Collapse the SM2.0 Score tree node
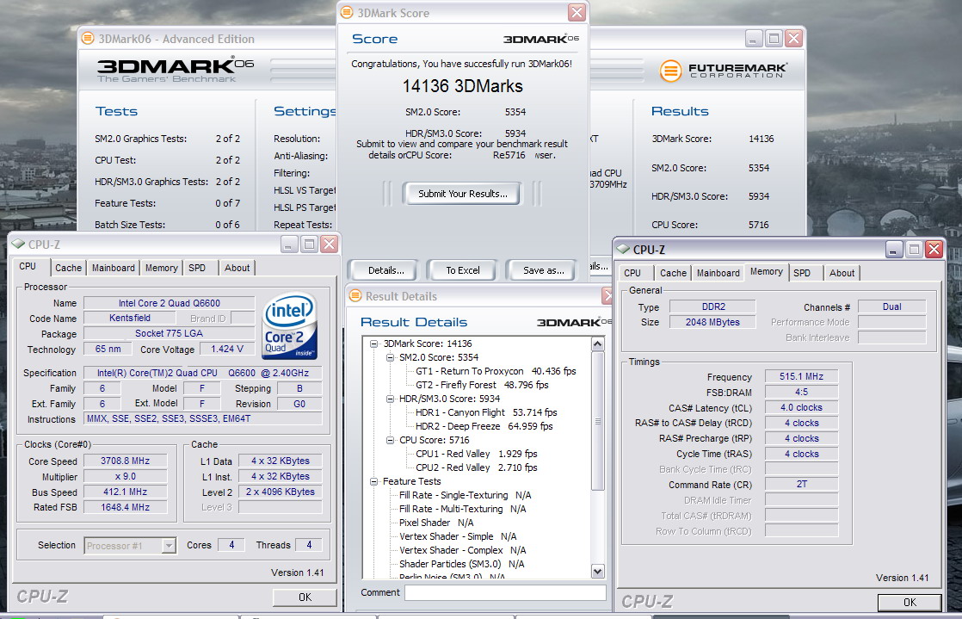The width and height of the screenshot is (962, 619). point(390,357)
